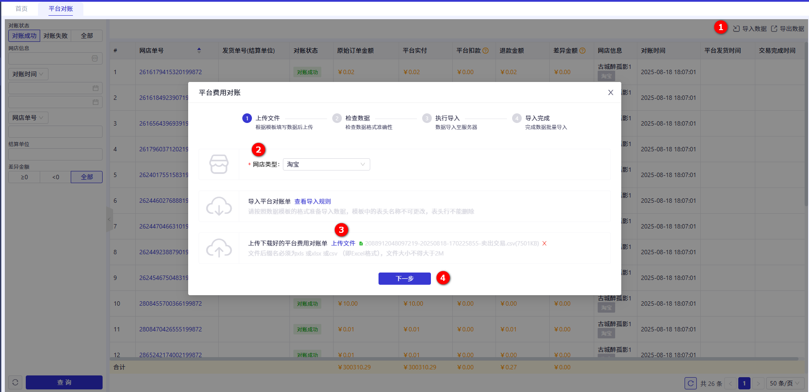Click the 下一步 button
The image size is (809, 392).
tap(405, 279)
